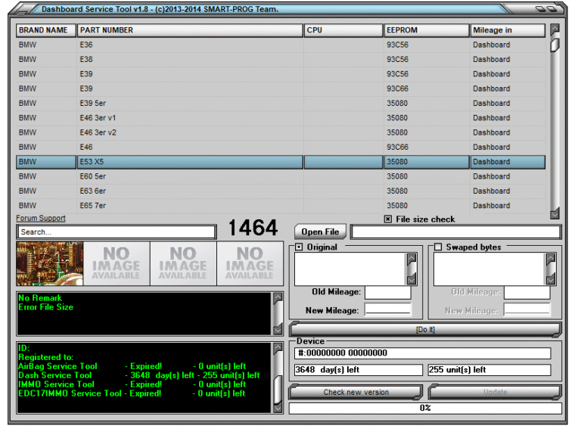Click the device ID field #:00000000 00000000

pos(423,353)
